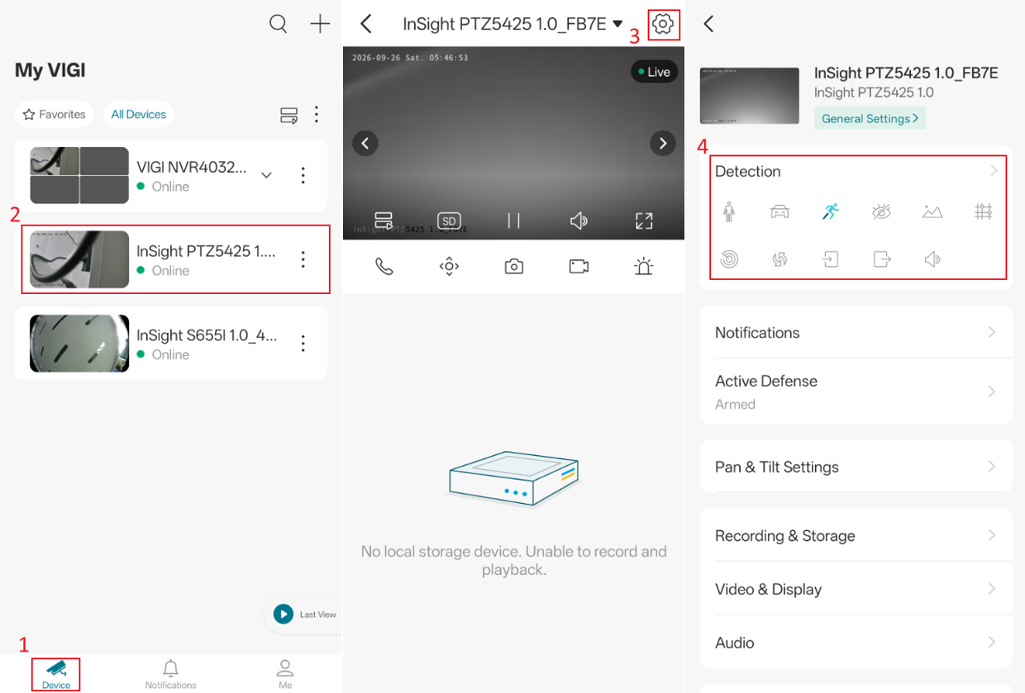The height and width of the screenshot is (693, 1025).
Task: Change the video quality from SD
Action: 449,221
